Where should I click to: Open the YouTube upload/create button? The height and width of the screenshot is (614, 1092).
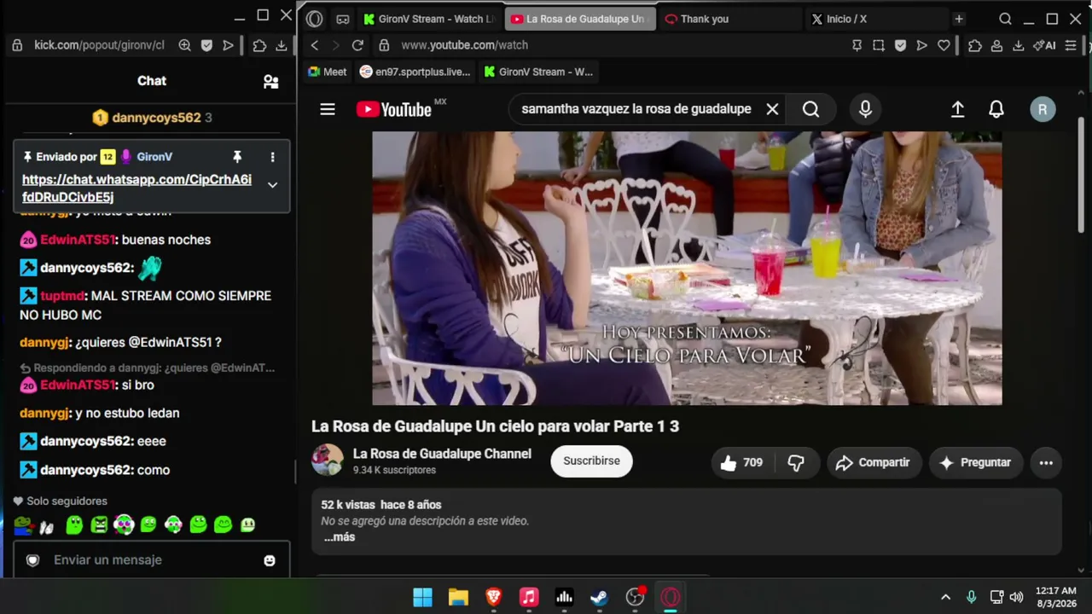[x=957, y=109]
